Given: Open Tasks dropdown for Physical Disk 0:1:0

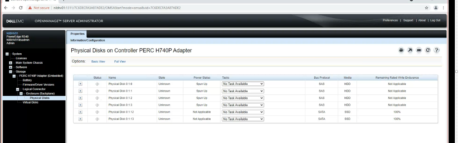Looking at the screenshot, I should pos(243,84).
